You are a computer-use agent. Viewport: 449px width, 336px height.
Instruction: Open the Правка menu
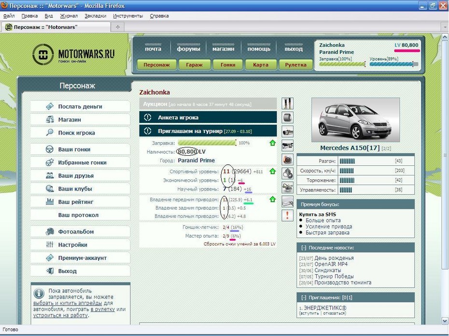(x=29, y=16)
